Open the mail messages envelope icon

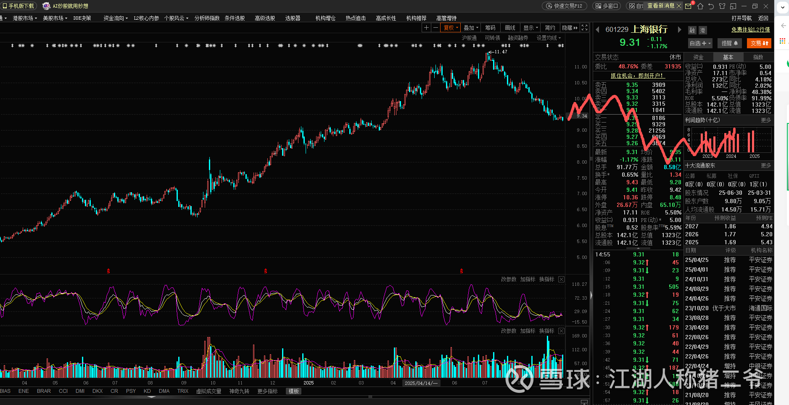pos(688,6)
